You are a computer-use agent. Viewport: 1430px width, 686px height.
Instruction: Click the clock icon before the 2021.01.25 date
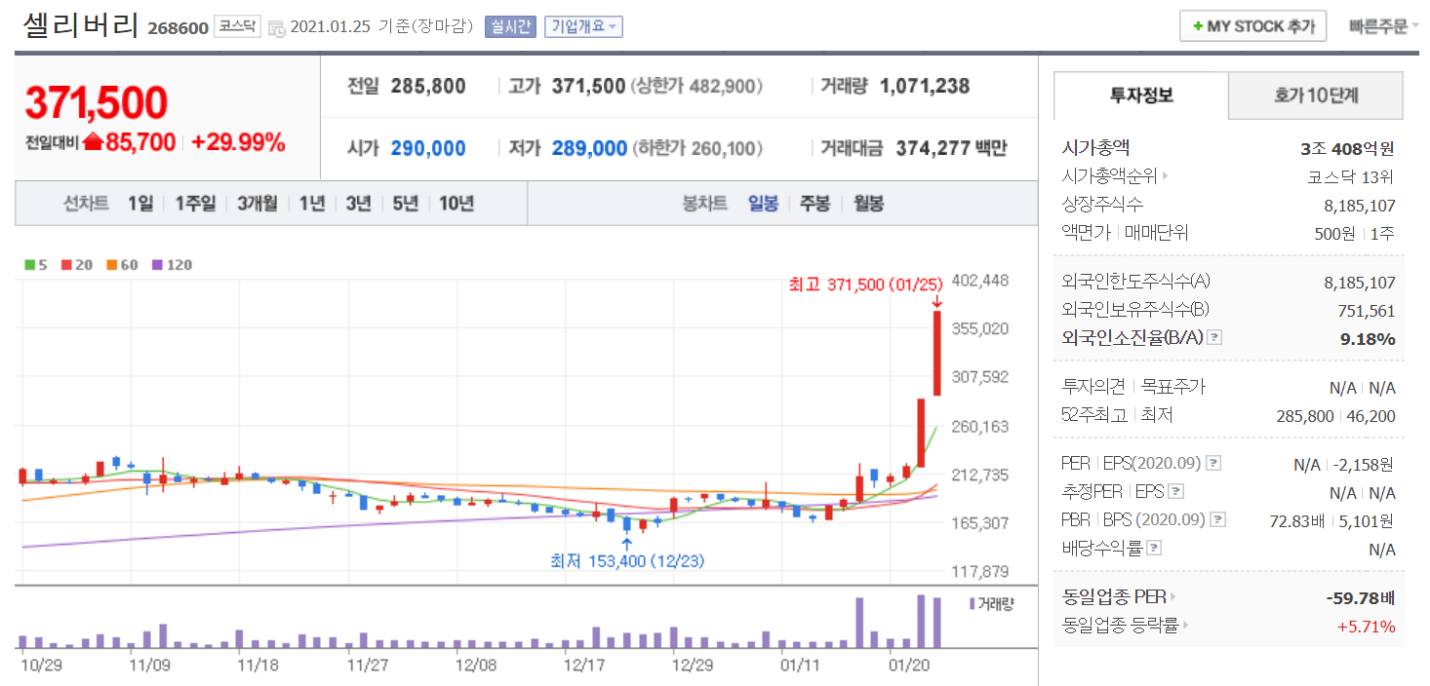point(276,27)
